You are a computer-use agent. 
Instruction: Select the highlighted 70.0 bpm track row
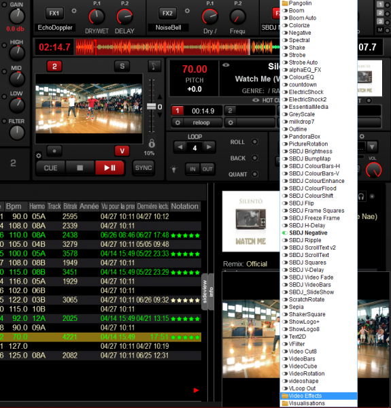pos(101,337)
